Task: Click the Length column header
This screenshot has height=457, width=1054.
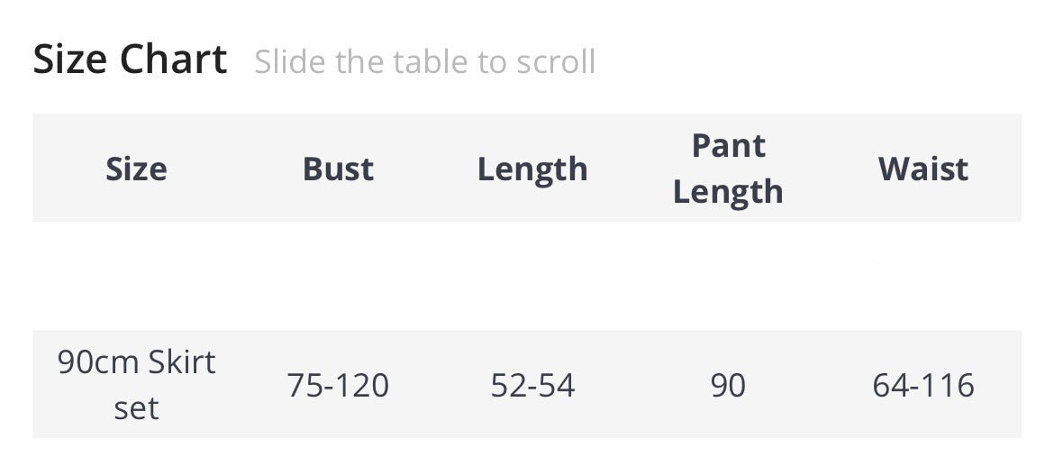Action: click(x=532, y=169)
